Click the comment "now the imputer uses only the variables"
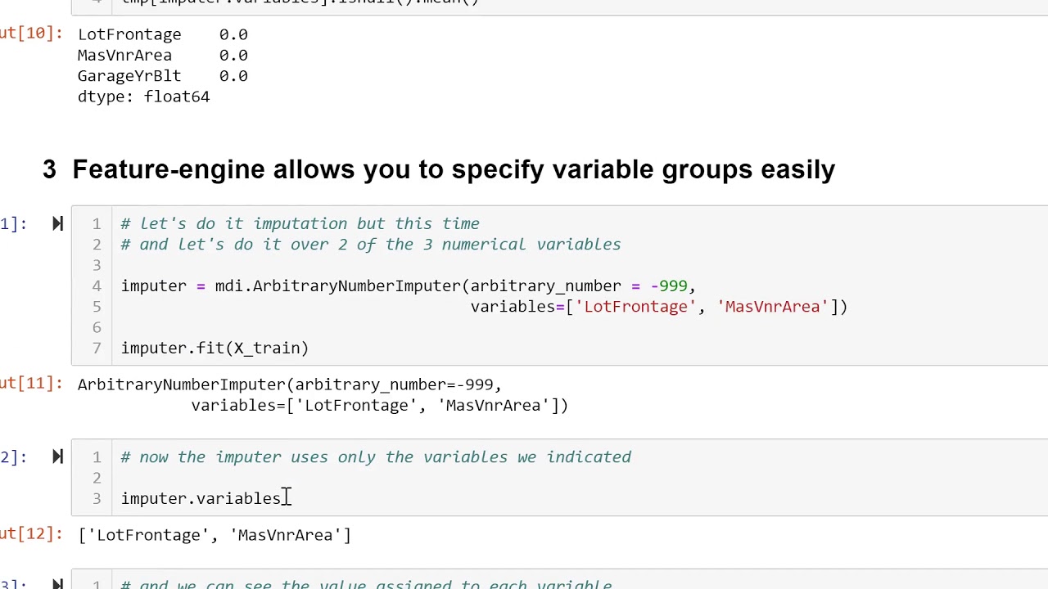Screen dimensions: 1048x589 [376, 456]
